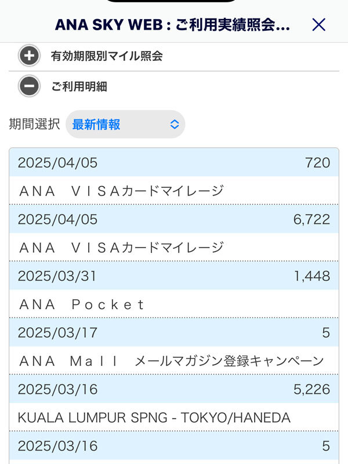The image size is (348, 464).
Task: Select the 2025/04/05 row with 6,722 miles
Action: 174,219
